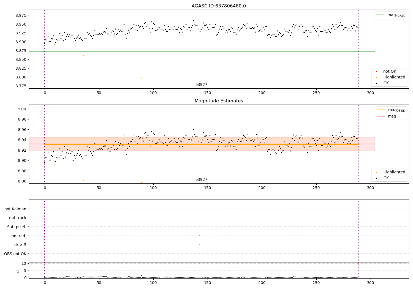Click the 8.86 y-axis tick label
This screenshot has height=289, width=413.
click(22, 181)
